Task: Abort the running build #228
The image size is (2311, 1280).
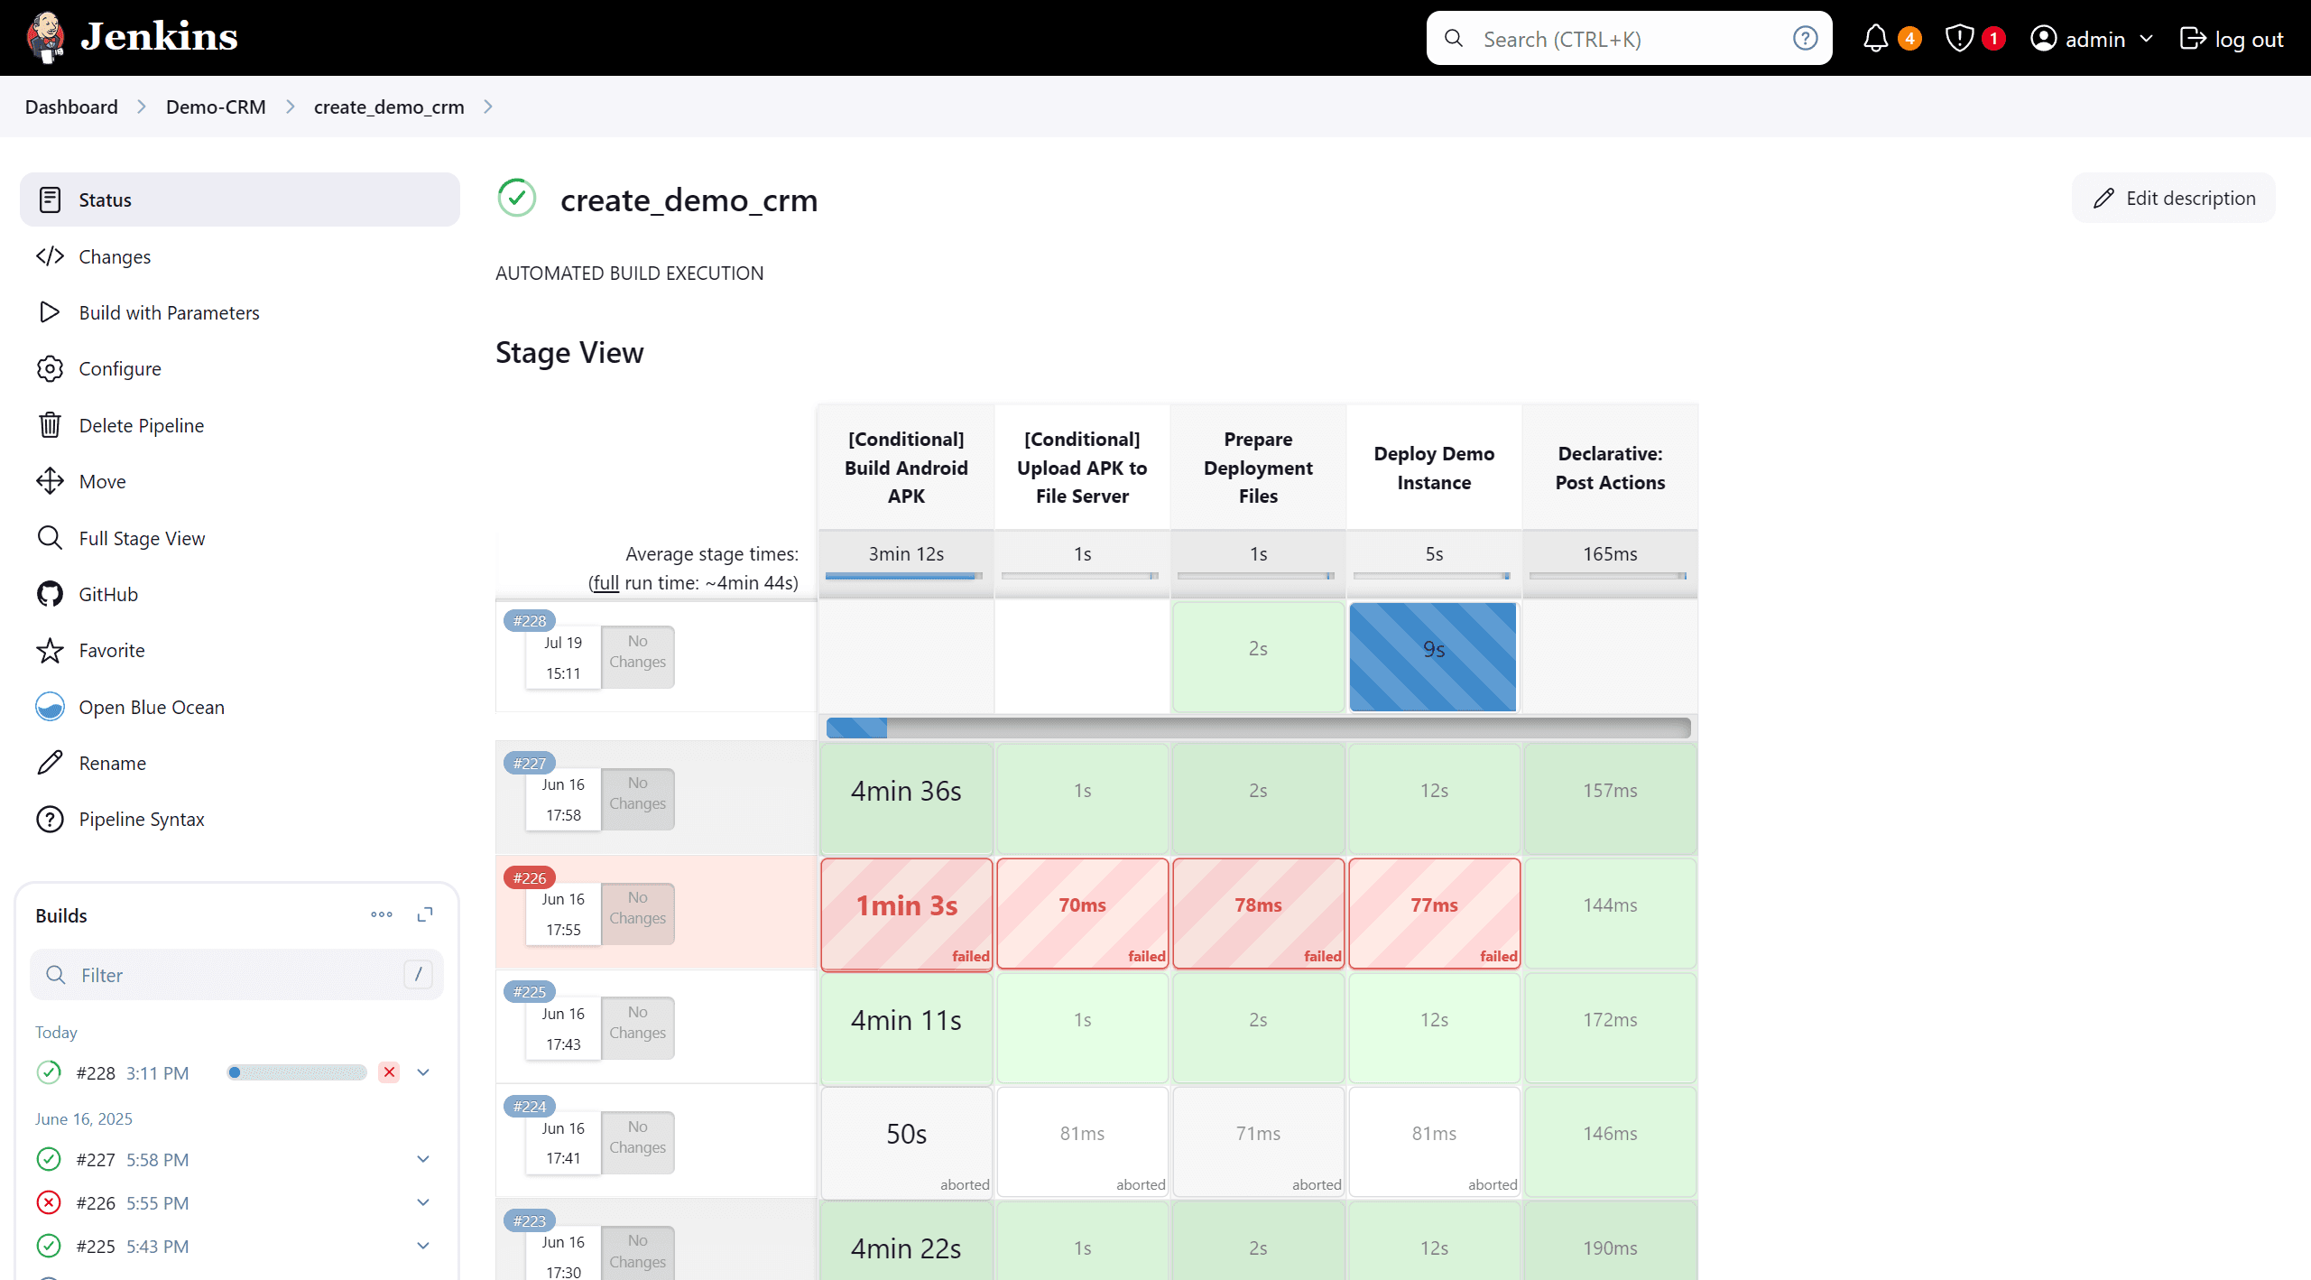Action: 389,1071
